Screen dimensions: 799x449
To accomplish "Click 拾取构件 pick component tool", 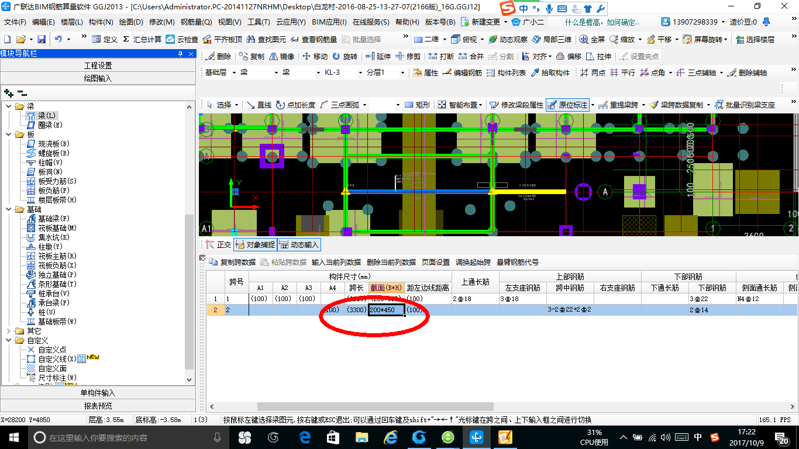I will point(550,72).
